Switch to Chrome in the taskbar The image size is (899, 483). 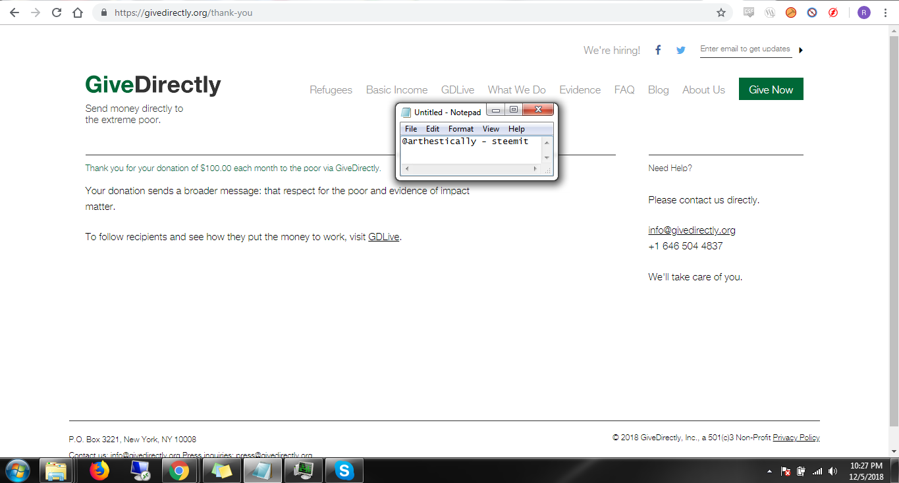[179, 470]
